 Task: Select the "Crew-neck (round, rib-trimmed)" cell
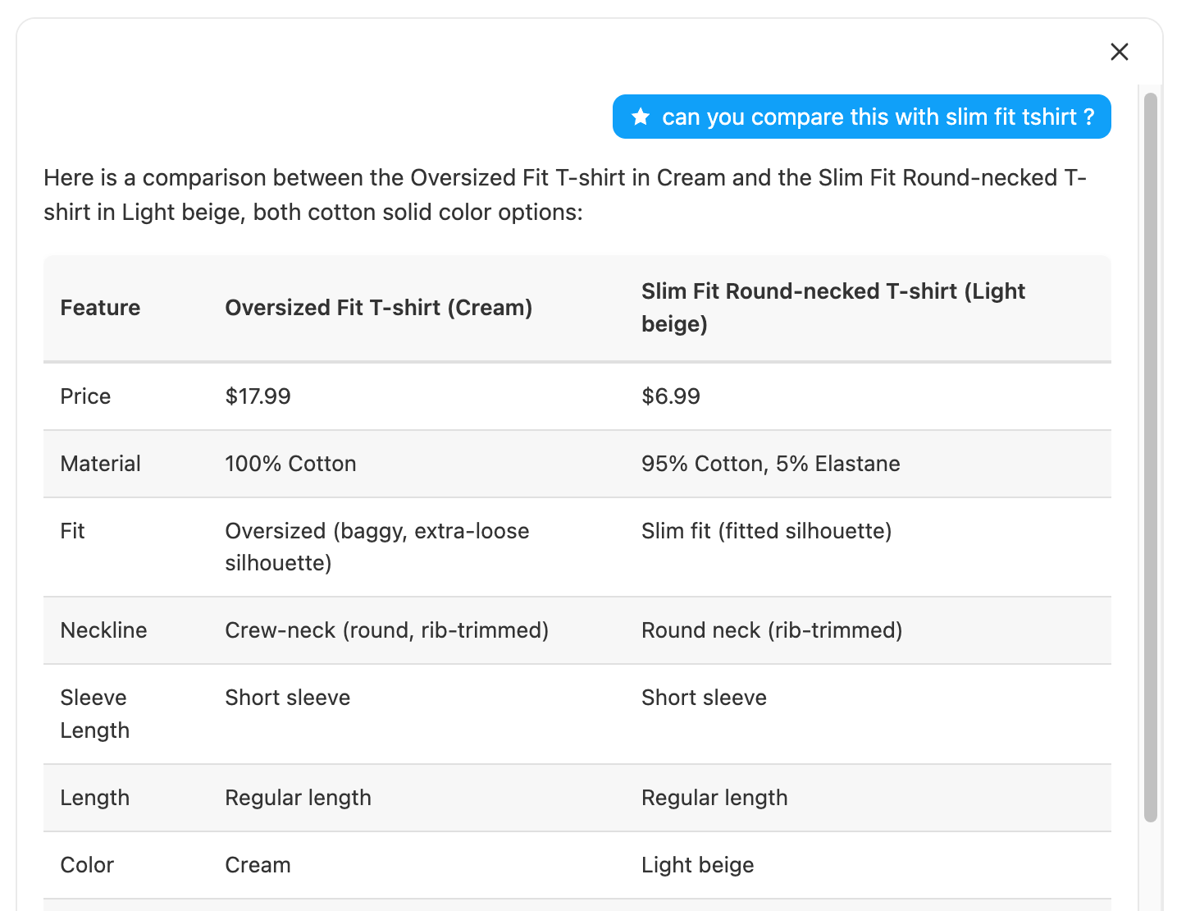386,630
